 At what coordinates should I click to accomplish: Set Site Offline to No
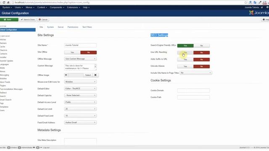click(x=89, y=52)
